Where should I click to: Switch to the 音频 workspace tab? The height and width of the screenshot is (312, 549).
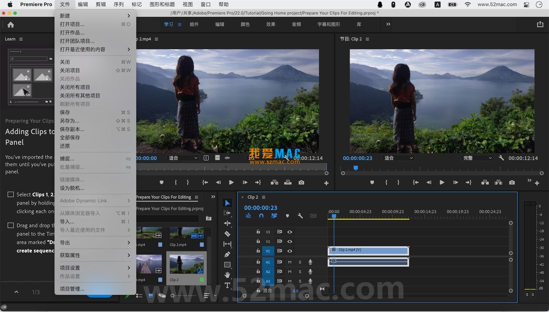point(296,24)
